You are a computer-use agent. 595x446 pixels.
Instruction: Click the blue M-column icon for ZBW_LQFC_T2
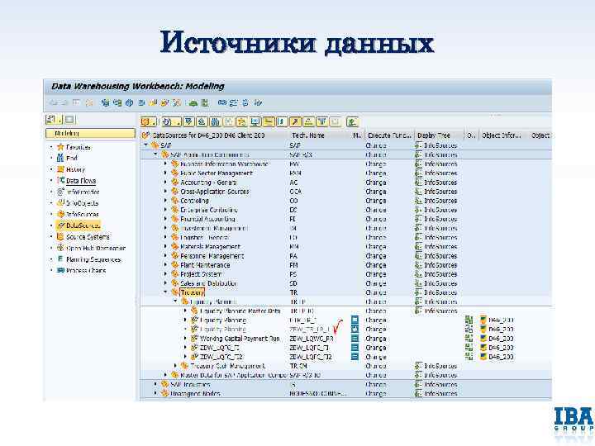coord(355,357)
